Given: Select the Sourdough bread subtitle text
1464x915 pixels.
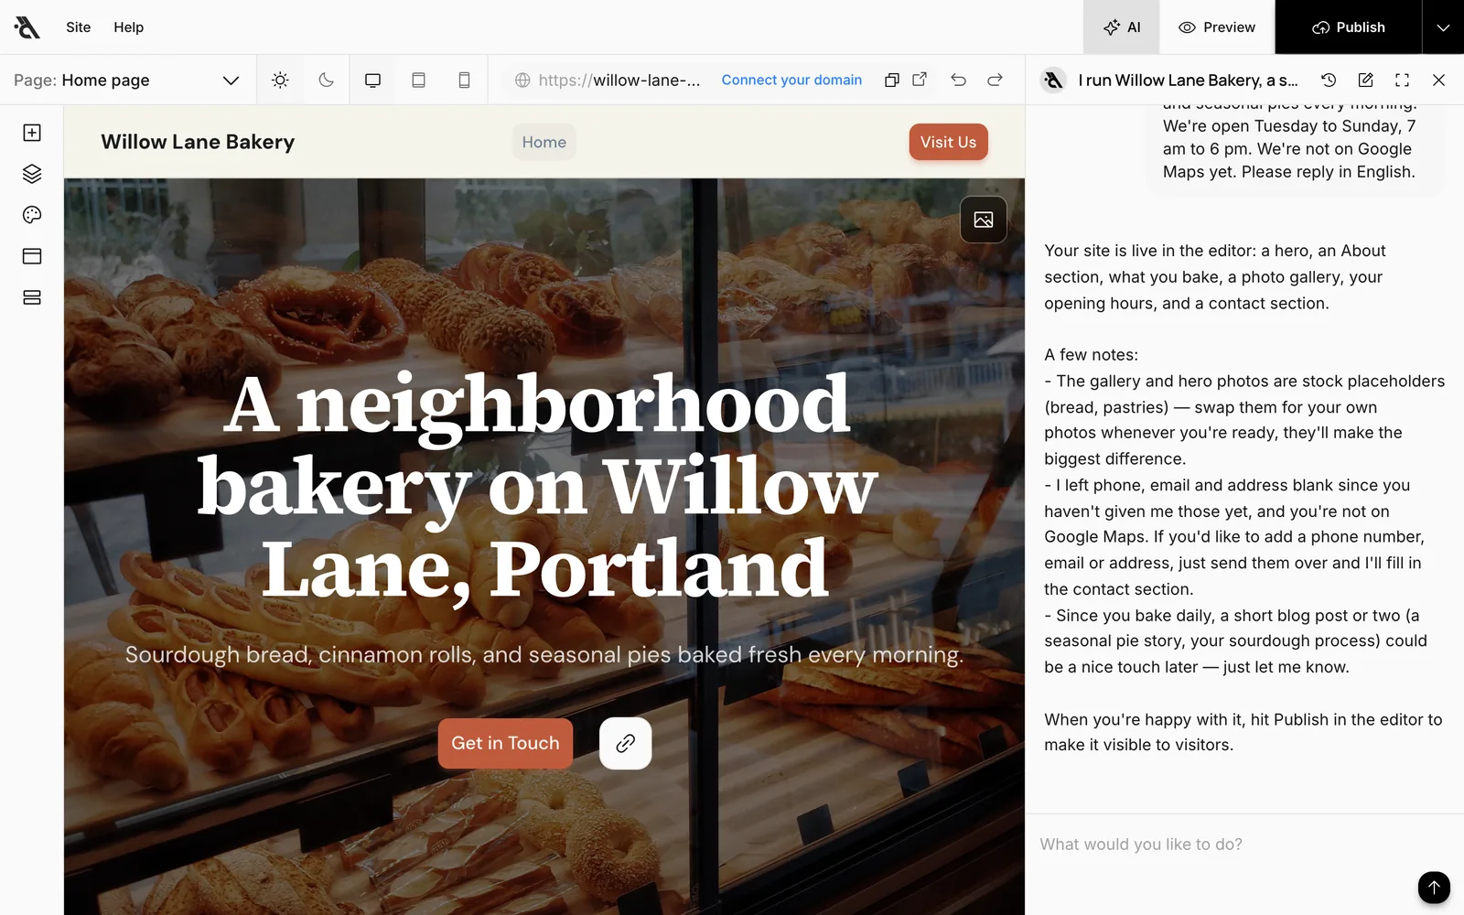Looking at the screenshot, I should [544, 655].
